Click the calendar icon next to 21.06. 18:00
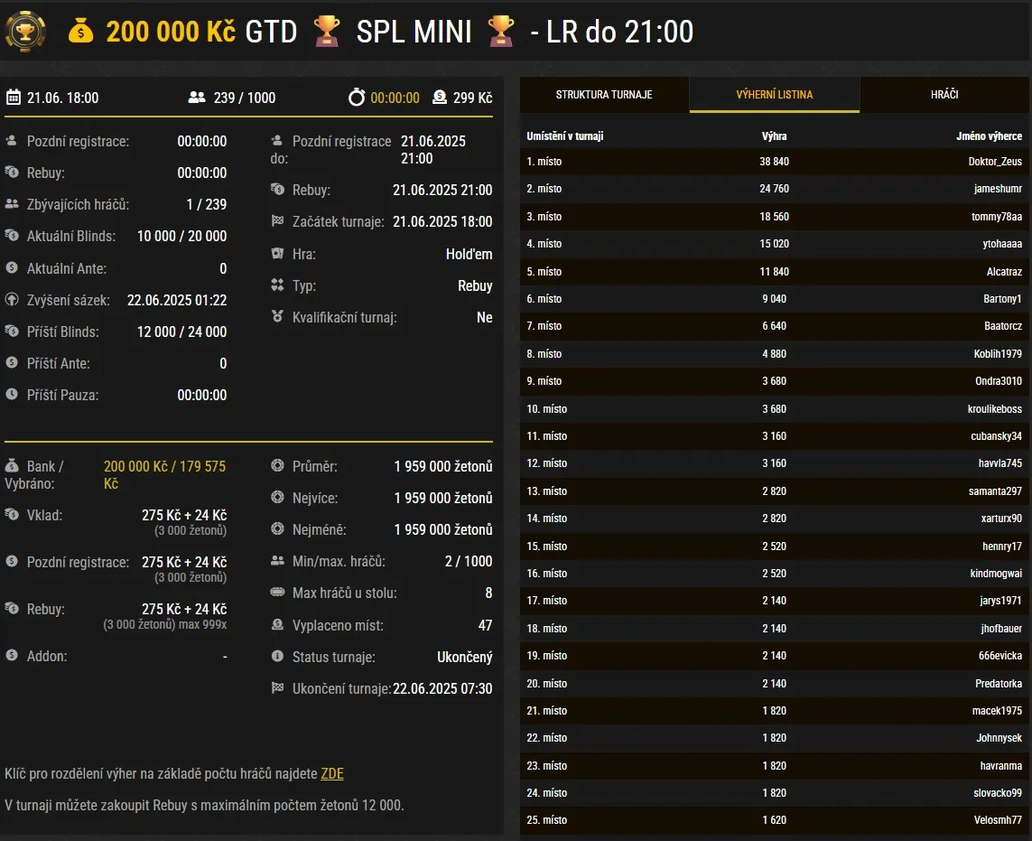This screenshot has height=841, width=1032. 14,98
